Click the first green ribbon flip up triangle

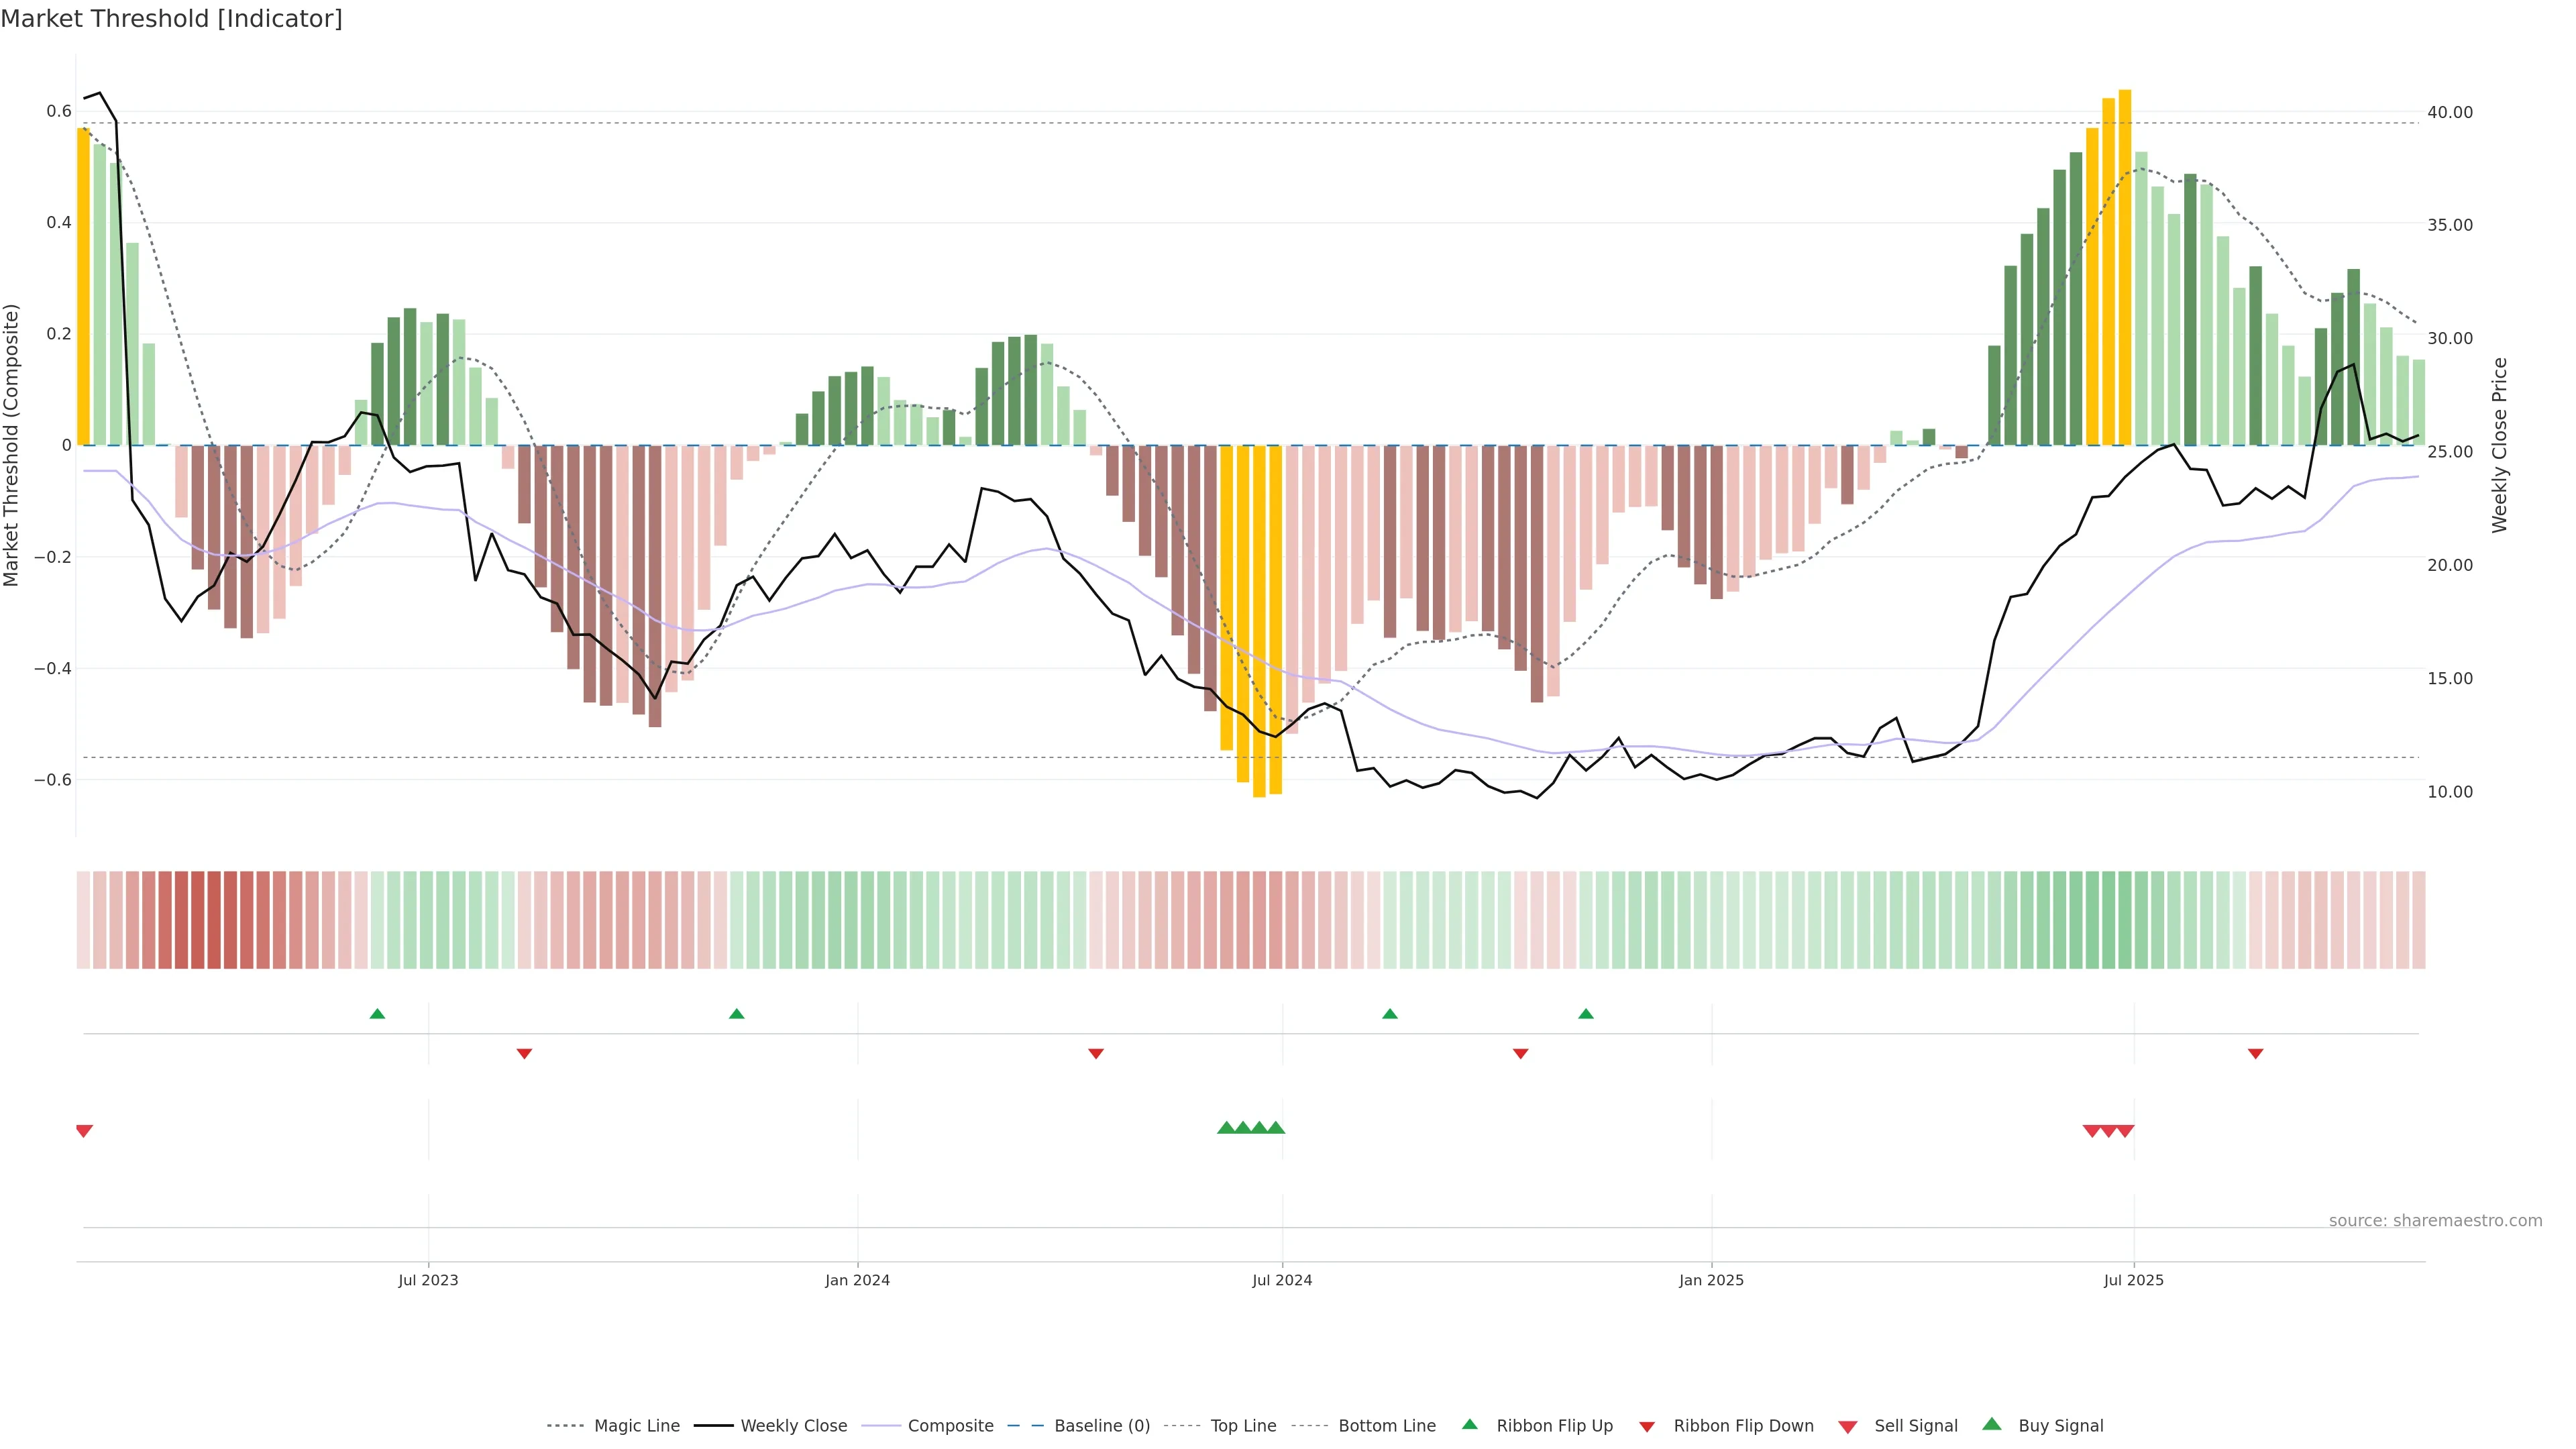pos(377,1014)
